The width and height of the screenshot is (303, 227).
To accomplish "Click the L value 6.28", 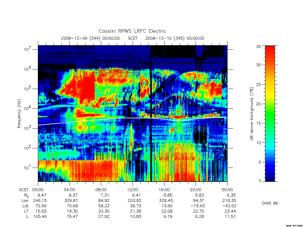I will click(x=200, y=216).
